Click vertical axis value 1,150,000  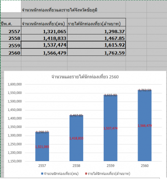coord(15,161)
